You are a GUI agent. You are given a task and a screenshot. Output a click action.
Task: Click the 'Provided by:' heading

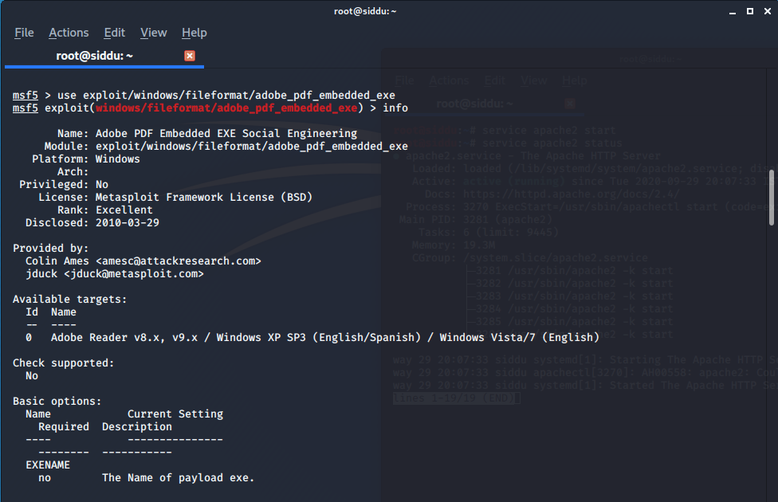pyautogui.click(x=50, y=249)
